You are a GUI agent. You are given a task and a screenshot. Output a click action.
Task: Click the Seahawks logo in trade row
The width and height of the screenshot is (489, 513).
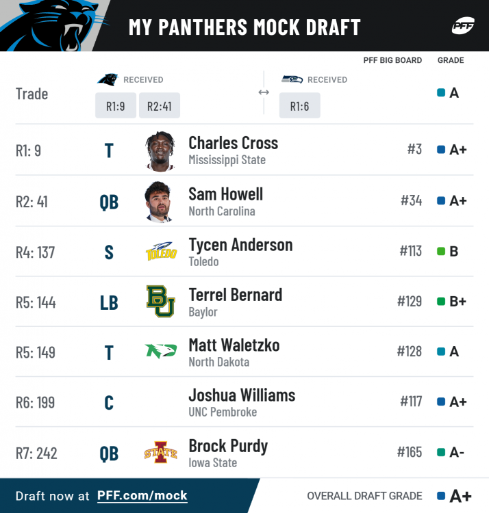pyautogui.click(x=292, y=79)
